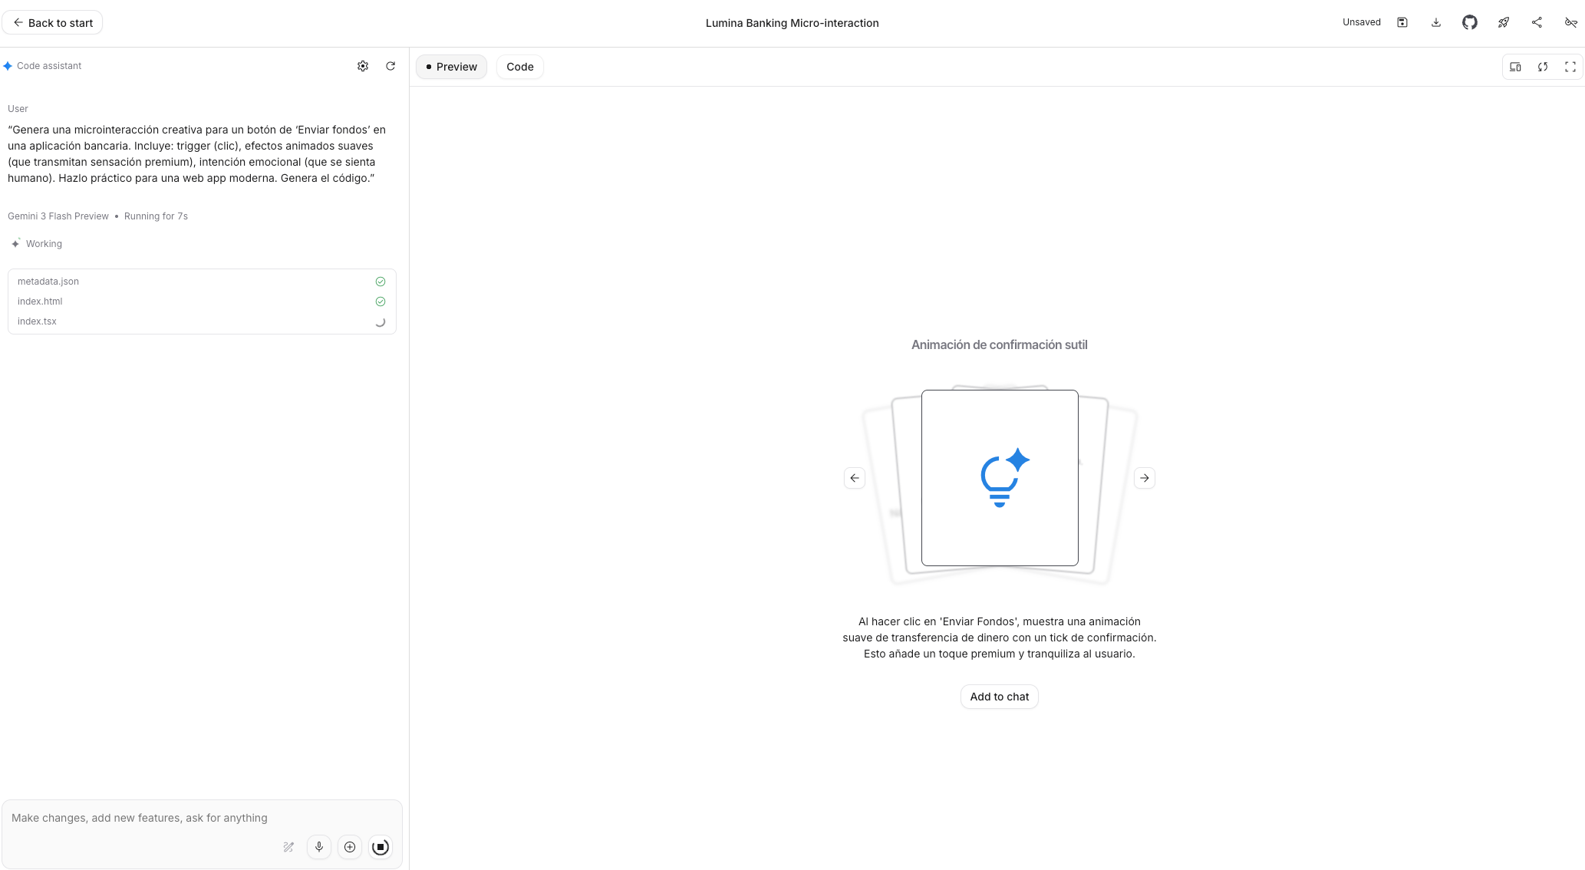
Task: Show the previous suggestion card
Action: [855, 478]
